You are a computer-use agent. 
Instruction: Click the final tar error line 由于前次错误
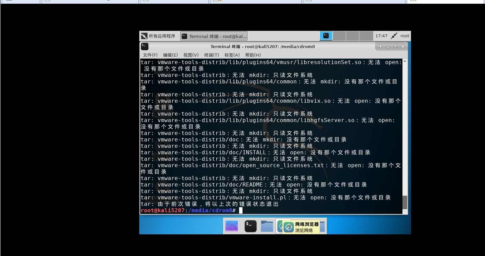210,204
